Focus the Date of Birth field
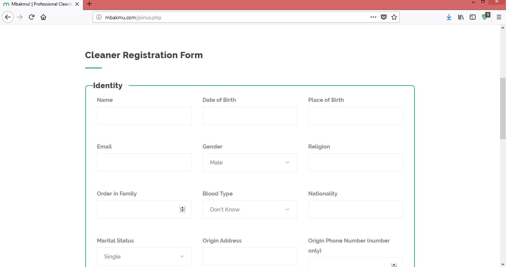The image size is (506, 267). tap(250, 116)
